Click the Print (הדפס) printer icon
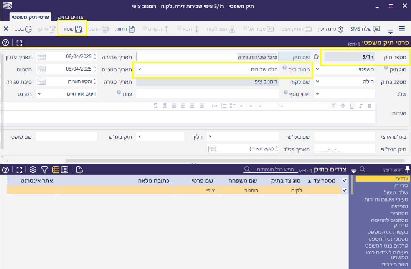Image resolution: width=411 pixels, height=269 pixels. pyautogui.click(x=105, y=29)
